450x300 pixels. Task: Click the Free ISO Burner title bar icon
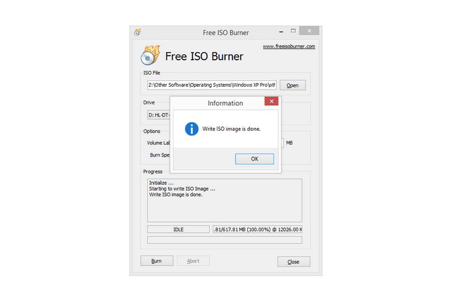coord(137,32)
